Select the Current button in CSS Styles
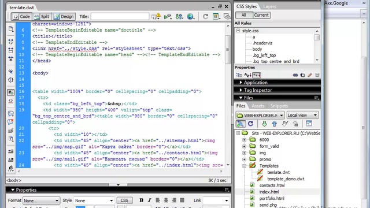370x208 pixels. pos(261,15)
